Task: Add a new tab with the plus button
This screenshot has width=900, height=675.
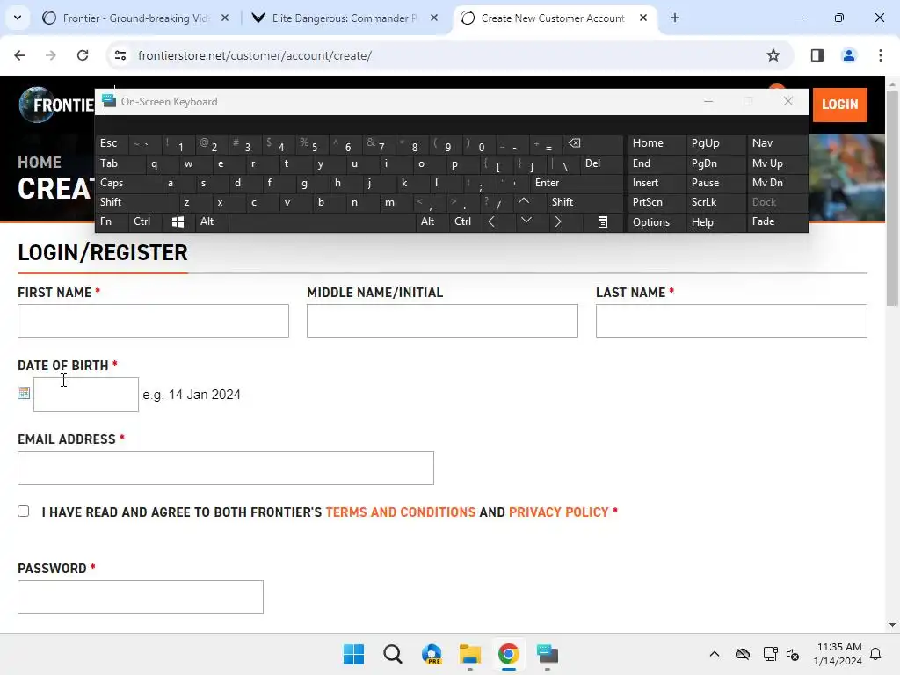Action: 675,18
